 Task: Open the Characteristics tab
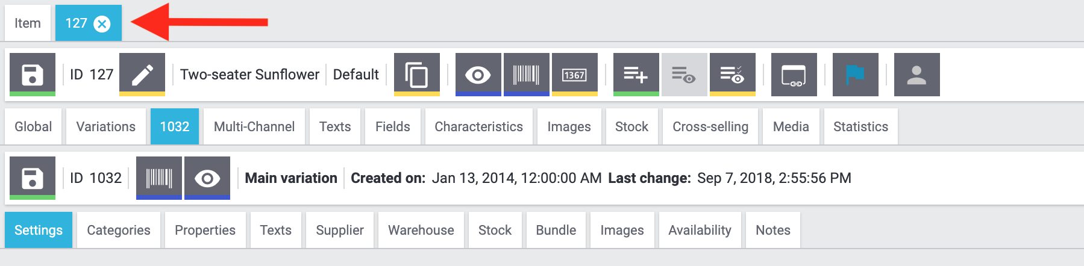coord(478,126)
